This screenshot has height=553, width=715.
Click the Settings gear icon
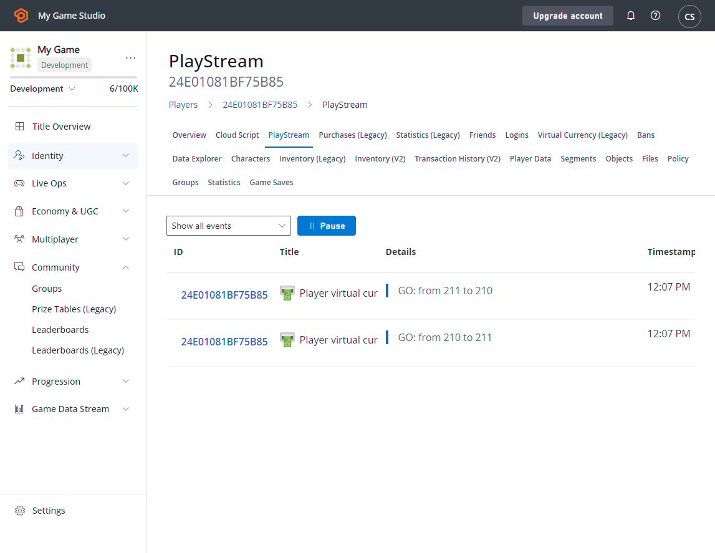click(19, 511)
